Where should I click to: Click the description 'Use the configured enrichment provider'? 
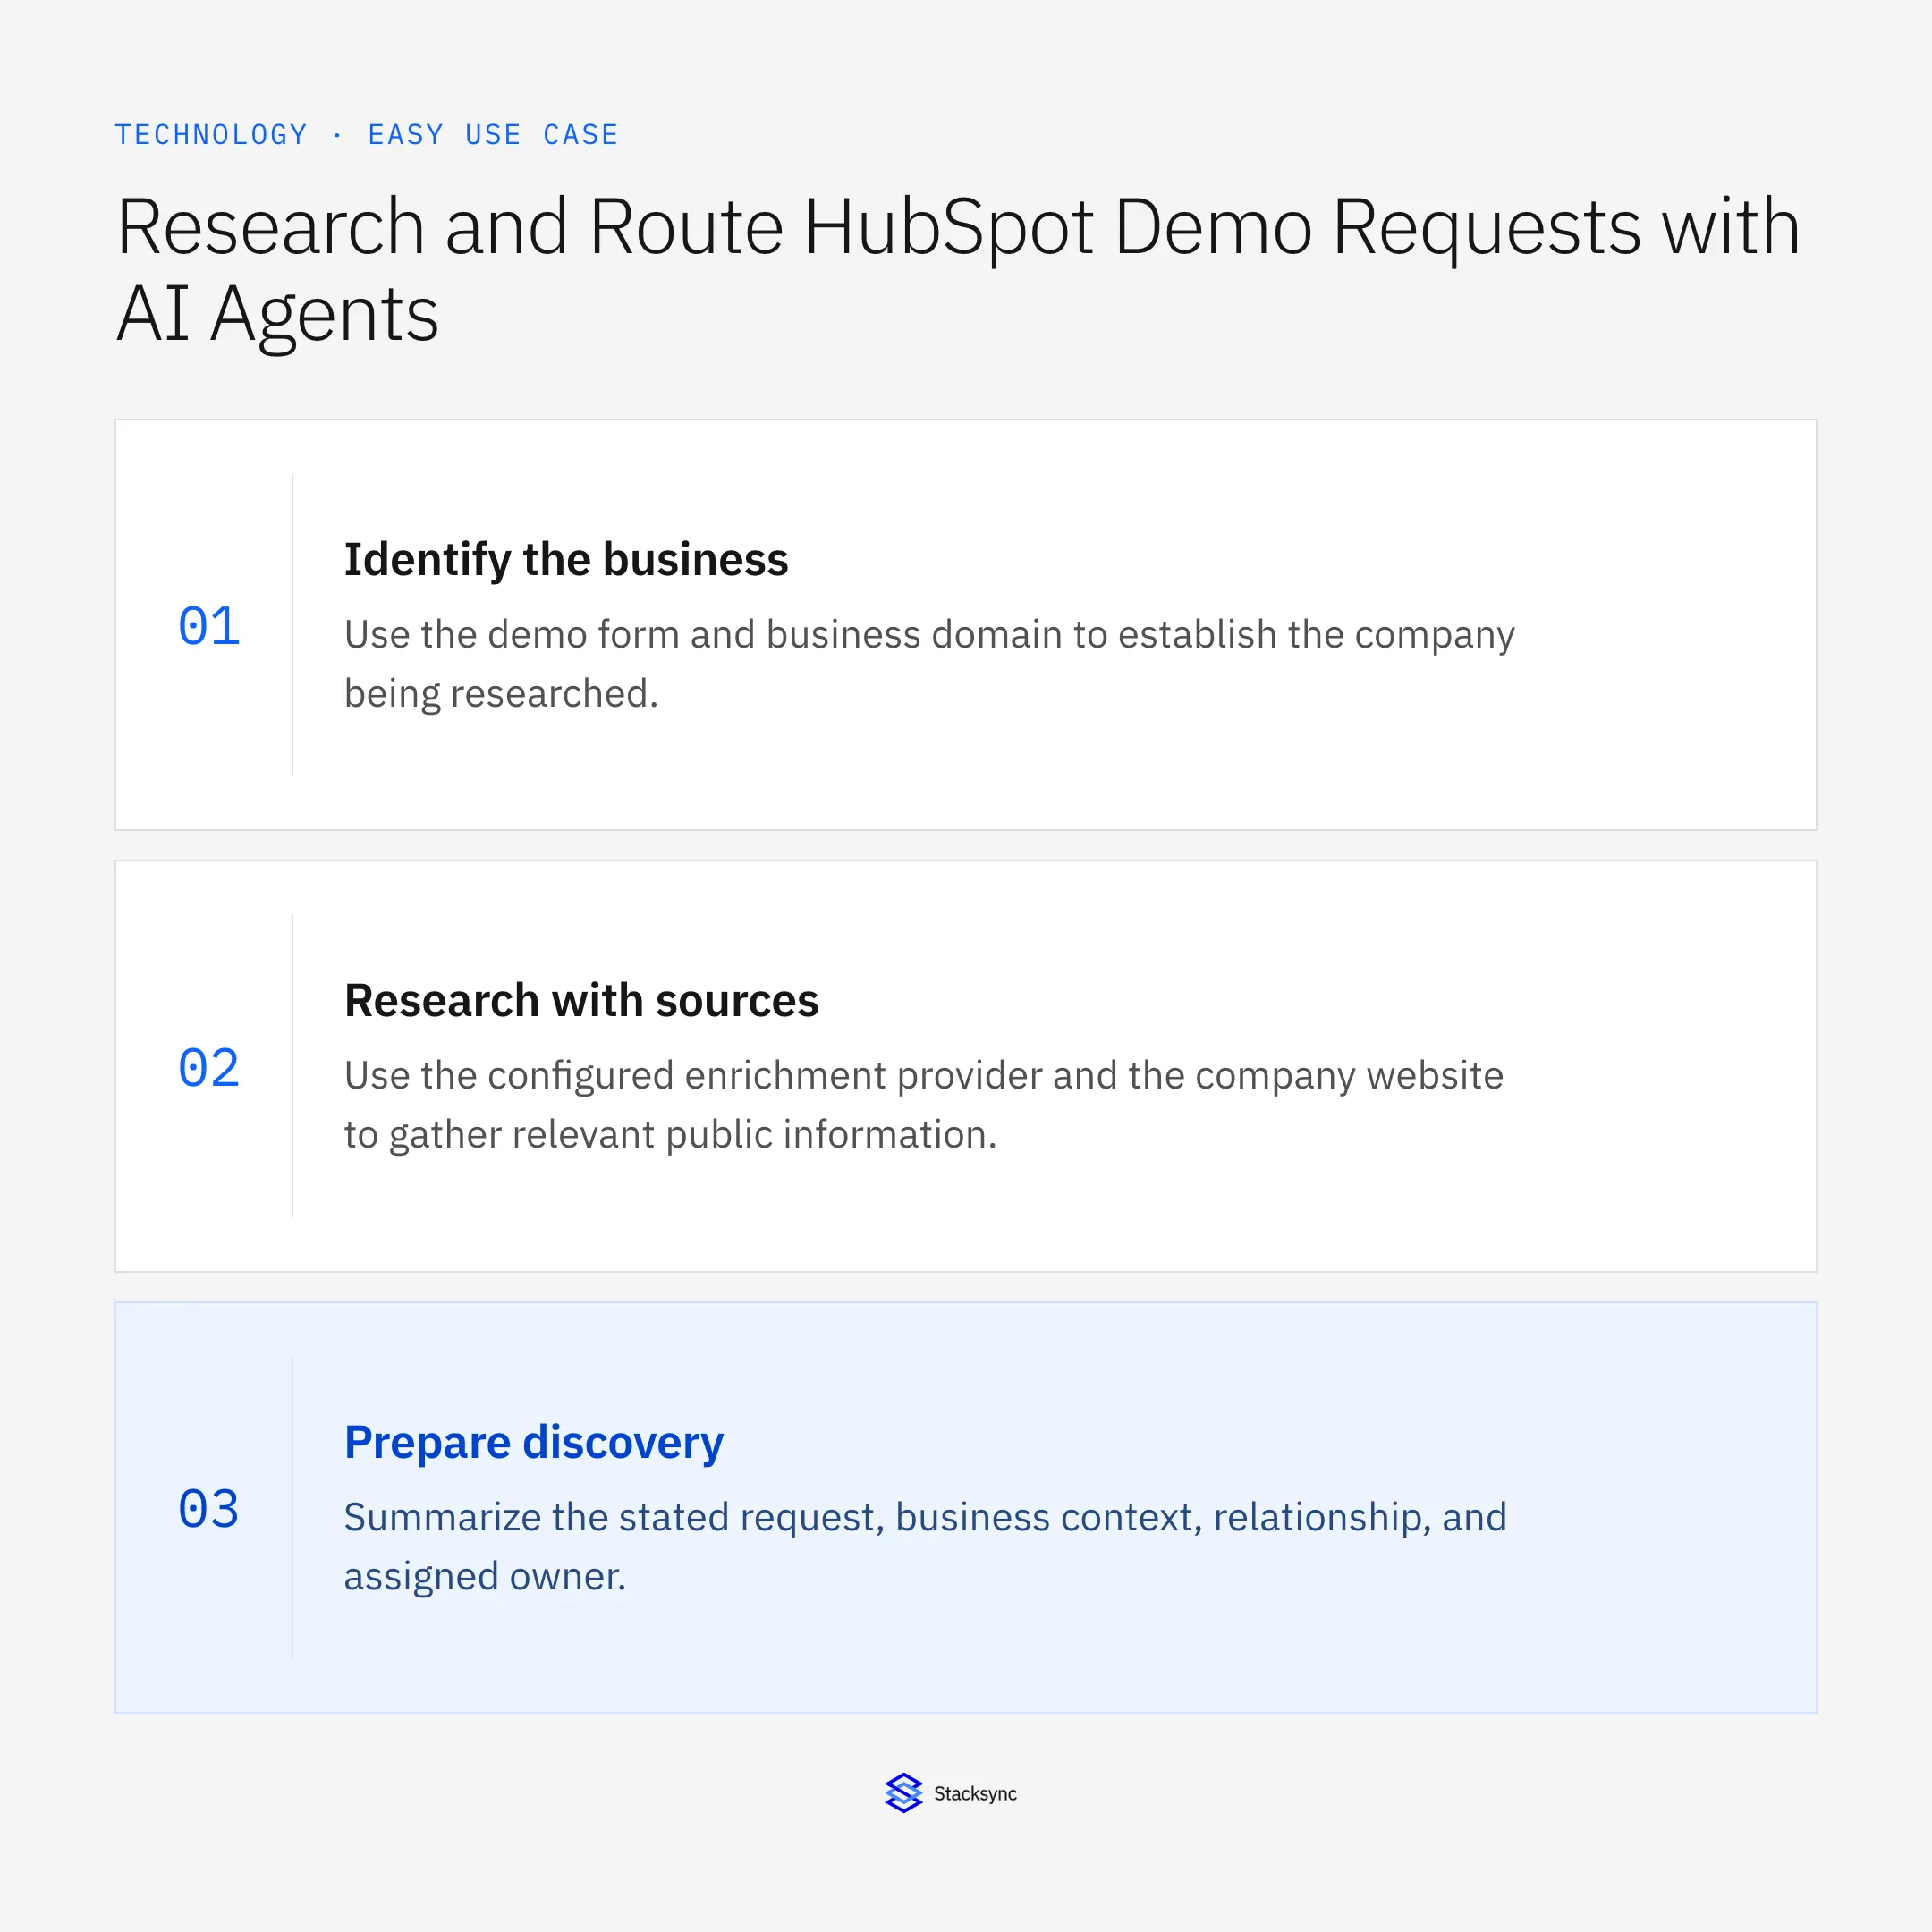923,1105
